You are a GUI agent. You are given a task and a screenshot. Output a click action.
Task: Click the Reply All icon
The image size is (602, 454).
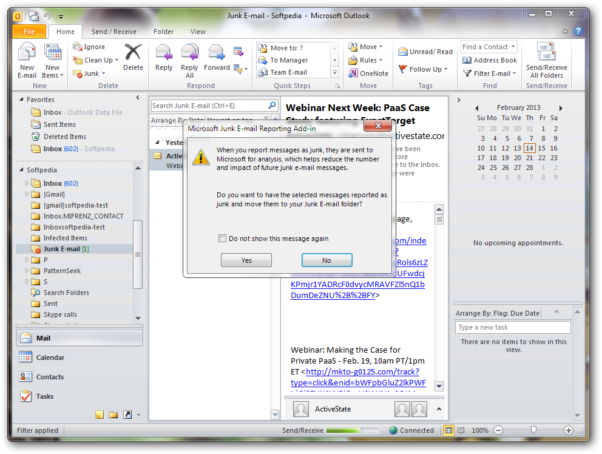click(190, 52)
